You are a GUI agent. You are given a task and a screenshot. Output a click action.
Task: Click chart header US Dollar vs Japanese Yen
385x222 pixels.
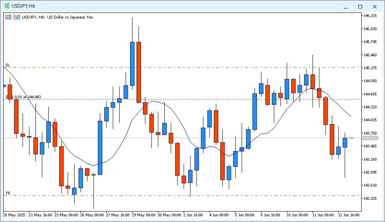70,17
